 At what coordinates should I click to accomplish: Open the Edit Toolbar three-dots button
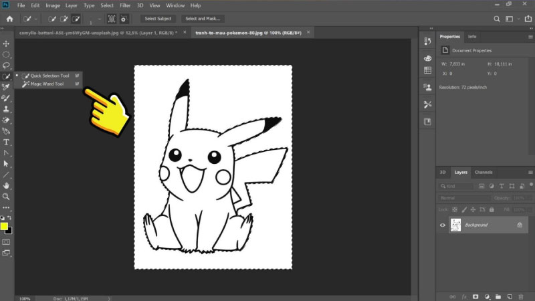tap(6, 207)
